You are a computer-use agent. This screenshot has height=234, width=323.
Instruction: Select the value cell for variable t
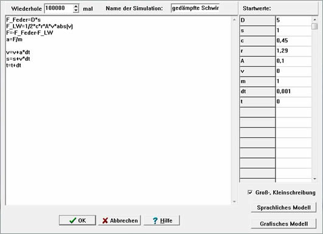(x=293, y=102)
